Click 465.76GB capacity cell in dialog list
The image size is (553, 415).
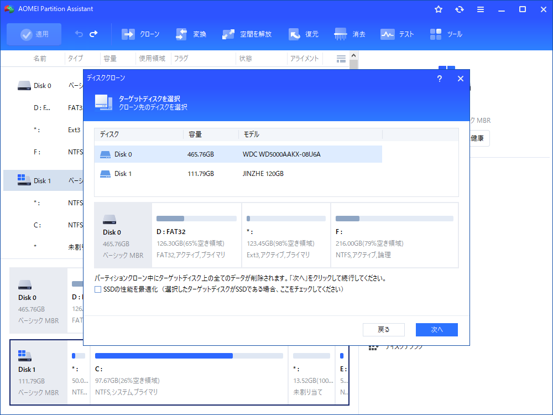click(200, 154)
